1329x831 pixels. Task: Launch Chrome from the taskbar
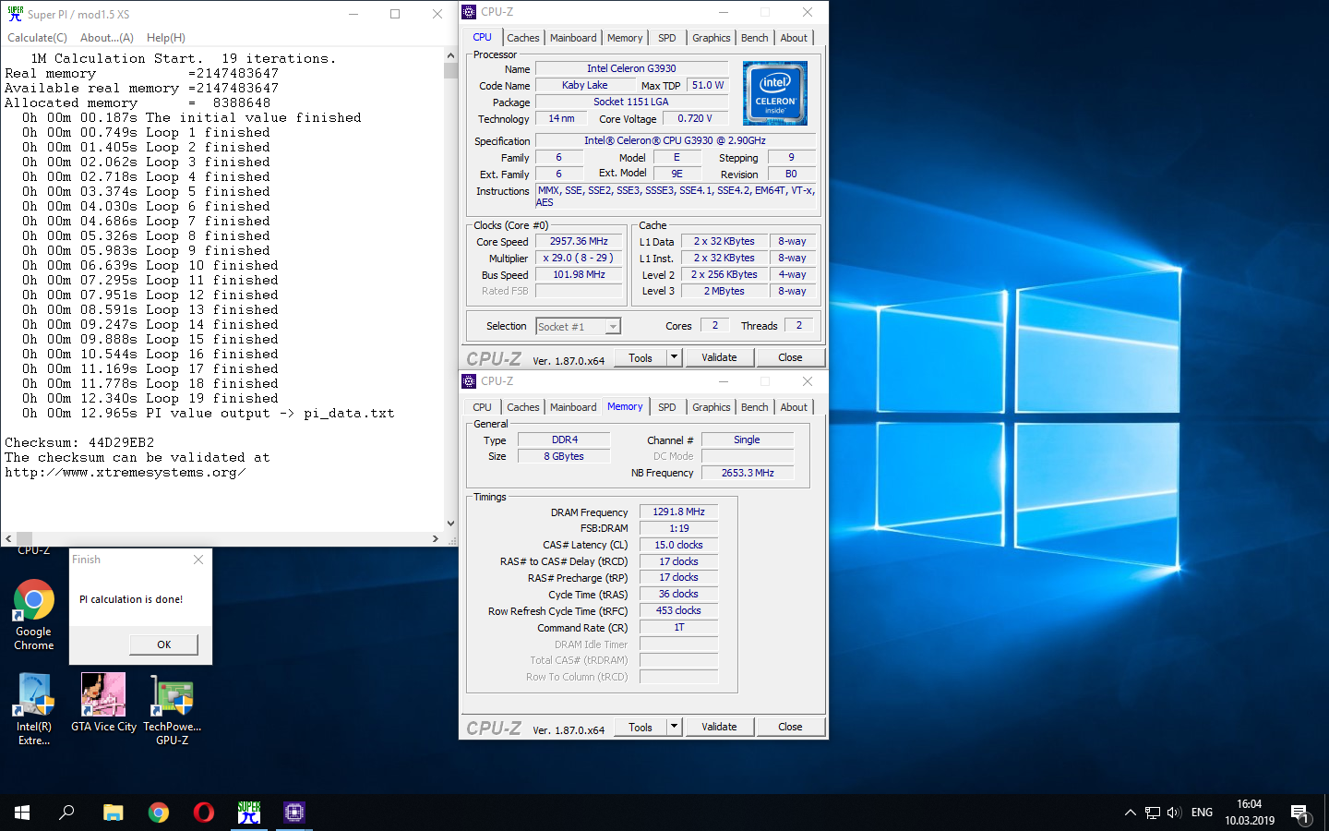pos(159,813)
